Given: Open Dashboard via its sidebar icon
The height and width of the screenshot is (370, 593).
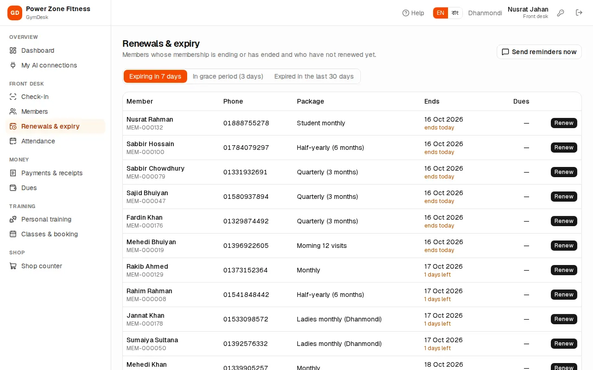Looking at the screenshot, I should (x=13, y=50).
